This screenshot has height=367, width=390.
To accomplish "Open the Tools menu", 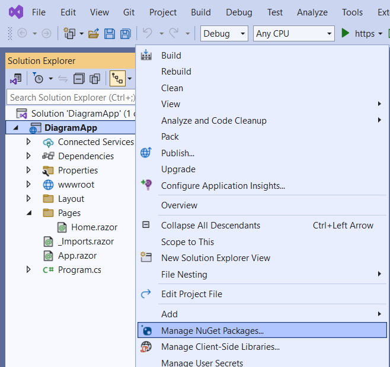I will (352, 12).
